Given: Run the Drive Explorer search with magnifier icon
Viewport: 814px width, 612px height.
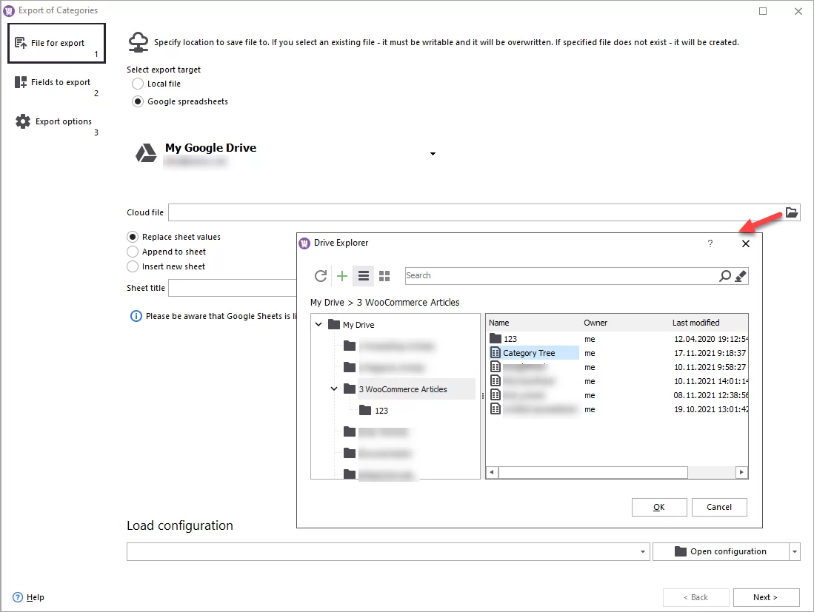Looking at the screenshot, I should [724, 275].
